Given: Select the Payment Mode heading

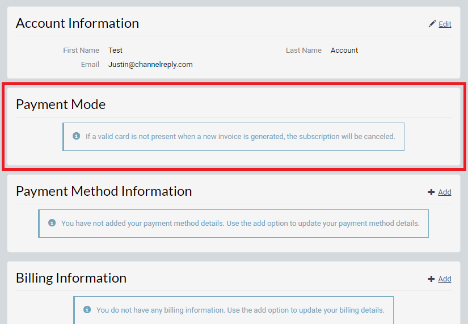Looking at the screenshot, I should (x=61, y=104).
